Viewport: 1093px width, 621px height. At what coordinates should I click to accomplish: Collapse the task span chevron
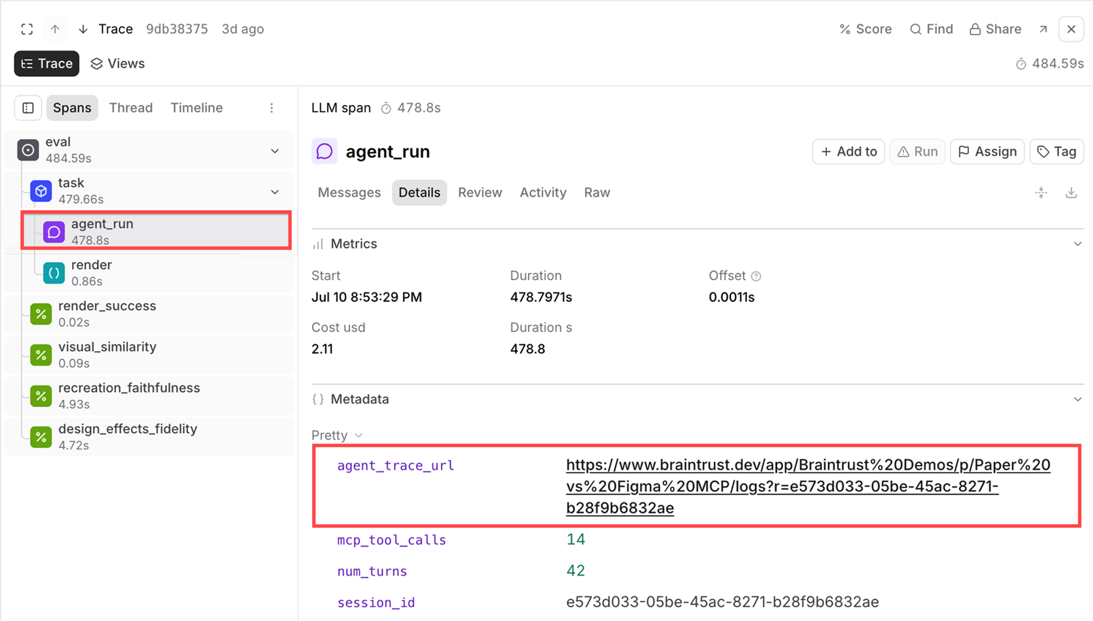[275, 192]
